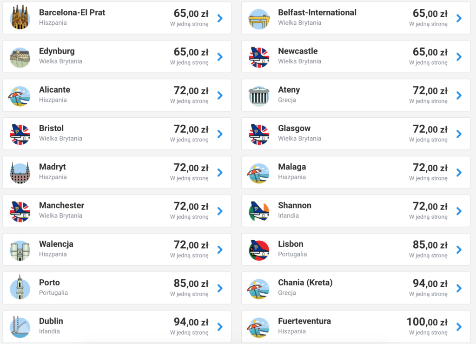Click the Edynburg castle icon
476x344 pixels.
point(20,57)
